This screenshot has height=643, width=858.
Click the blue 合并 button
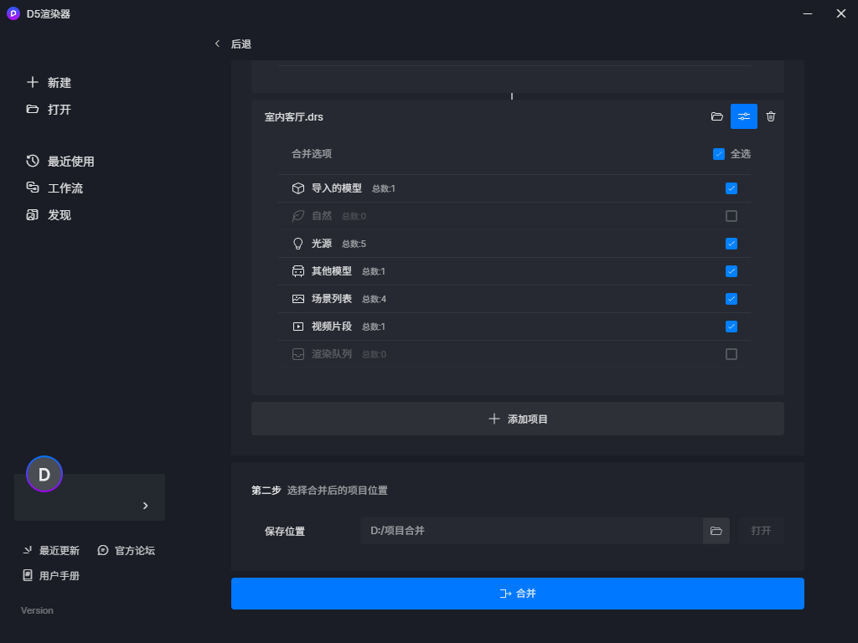(517, 594)
